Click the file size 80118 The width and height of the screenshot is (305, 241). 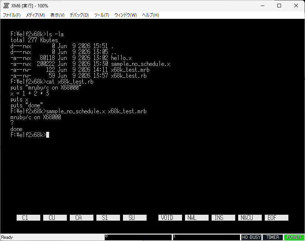click(48, 58)
